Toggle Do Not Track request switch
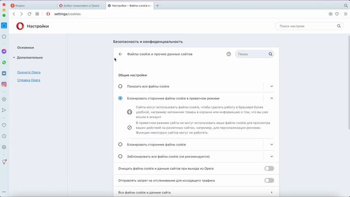 (x=269, y=181)
